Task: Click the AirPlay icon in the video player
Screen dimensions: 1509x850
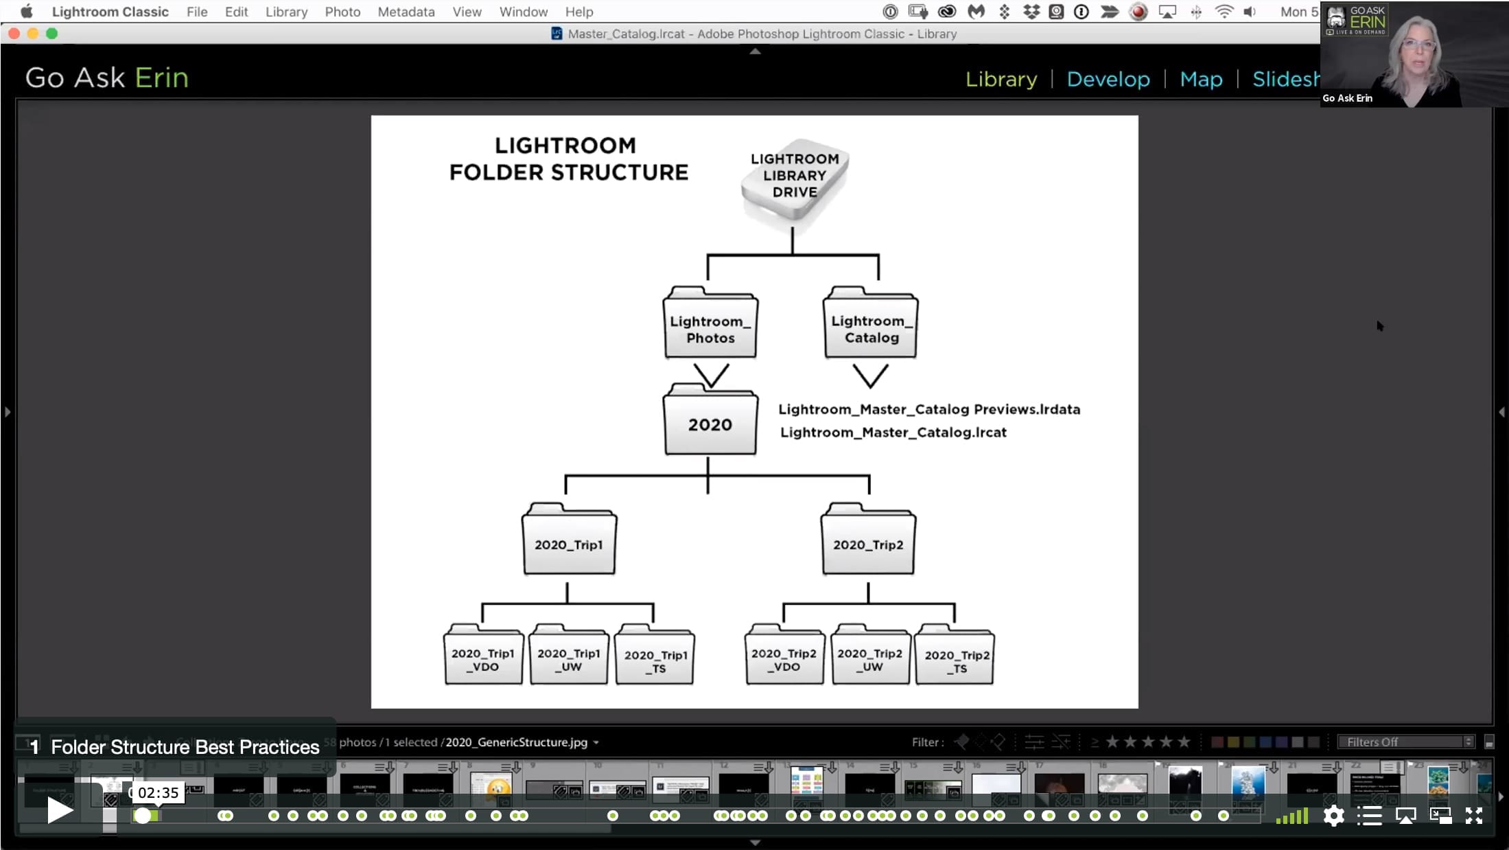Action: tap(1405, 816)
